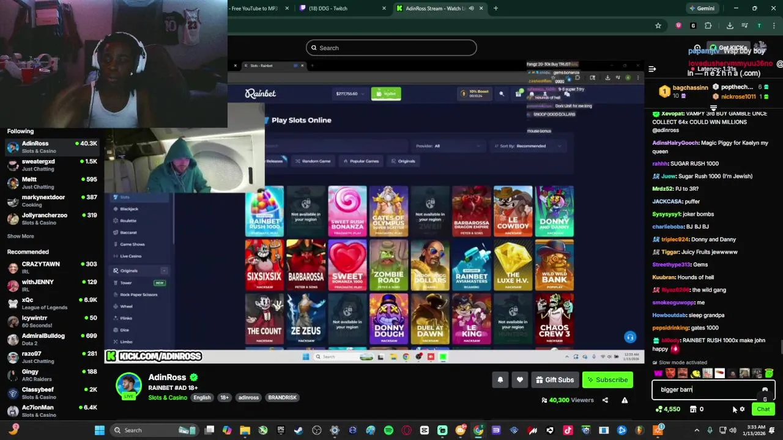Click the green Subscribe button
Image resolution: width=783 pixels, height=440 pixels.
pyautogui.click(x=607, y=380)
